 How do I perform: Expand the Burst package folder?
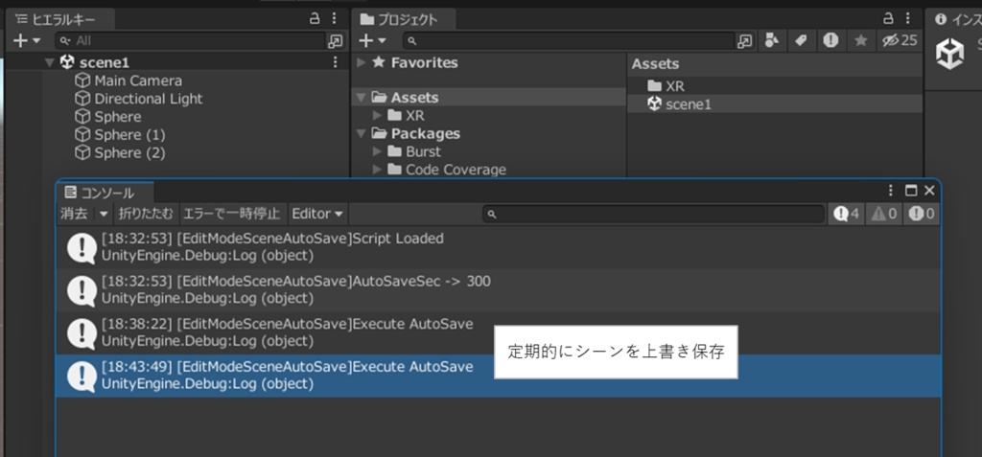click(x=377, y=151)
